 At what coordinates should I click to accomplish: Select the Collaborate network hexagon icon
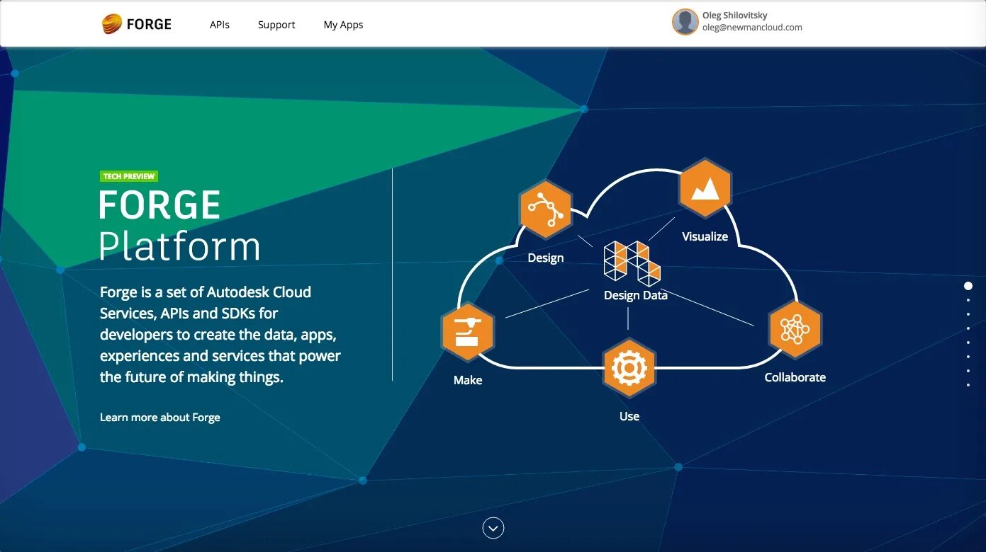click(795, 329)
